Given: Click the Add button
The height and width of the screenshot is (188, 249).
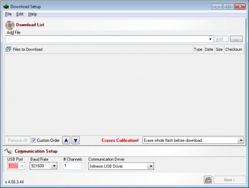Looking at the screenshot, I should coord(221,39).
